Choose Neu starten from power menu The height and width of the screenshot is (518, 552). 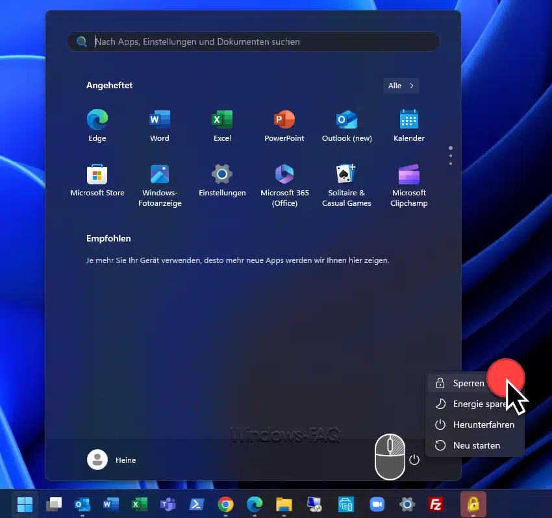[475, 445]
